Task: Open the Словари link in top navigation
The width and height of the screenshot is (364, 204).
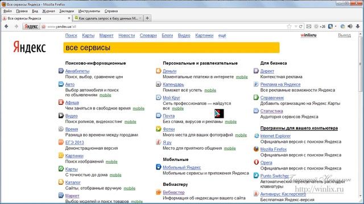Action: [148, 35]
